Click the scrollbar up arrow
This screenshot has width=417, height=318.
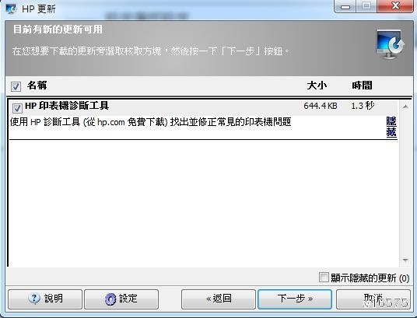coord(405,107)
